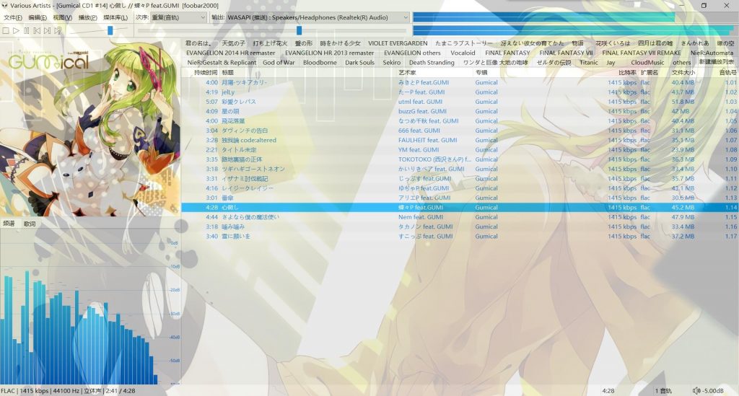Click artist Nem feat. GUMI
This screenshot has height=396, width=739.
click(x=421, y=217)
